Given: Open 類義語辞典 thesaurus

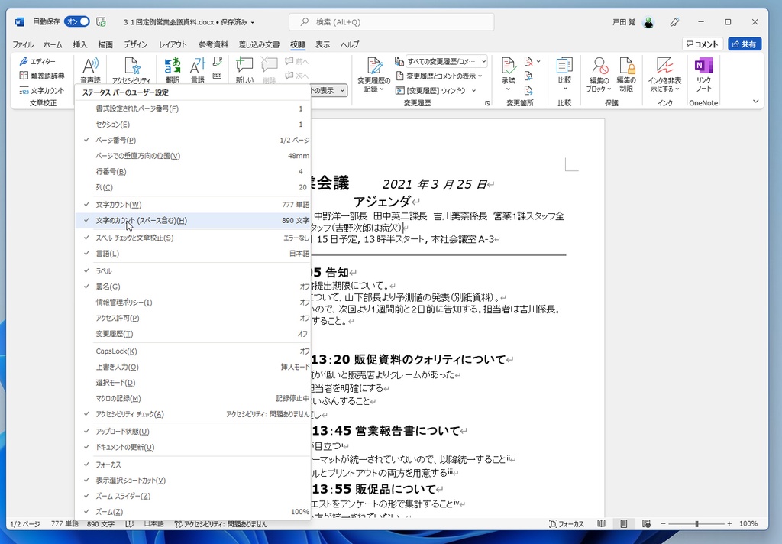Looking at the screenshot, I should point(42,76).
